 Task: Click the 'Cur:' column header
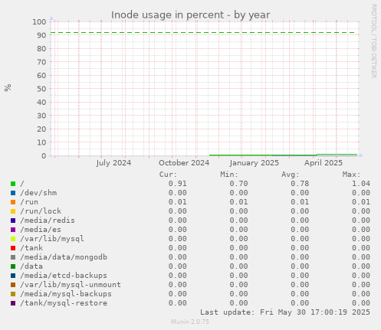168,175
